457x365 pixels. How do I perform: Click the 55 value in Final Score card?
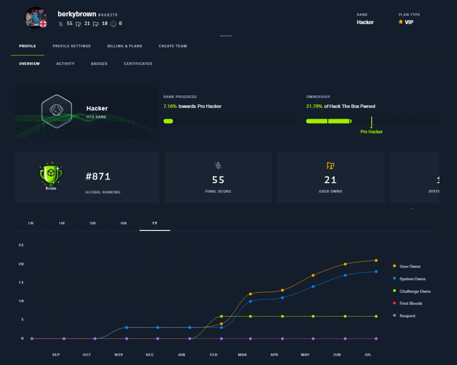click(x=218, y=180)
